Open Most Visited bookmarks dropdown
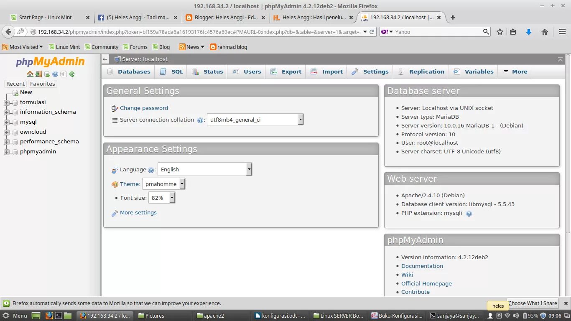Screen dimensions: 571x321 click(x=23, y=47)
